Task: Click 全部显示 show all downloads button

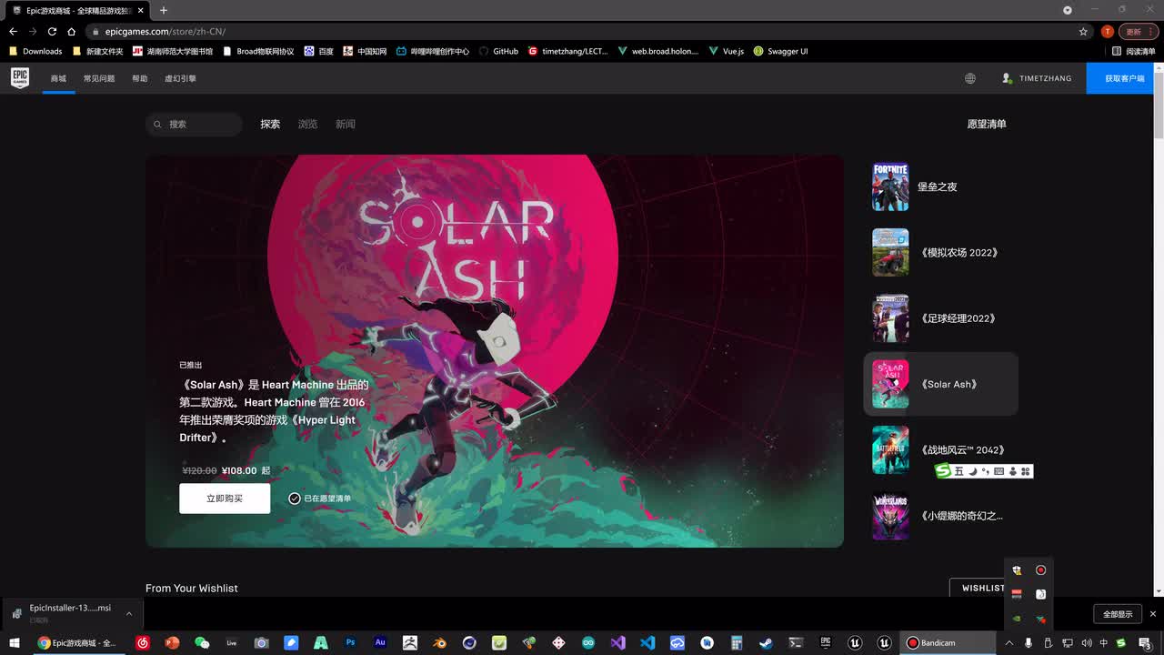Action: tap(1118, 614)
